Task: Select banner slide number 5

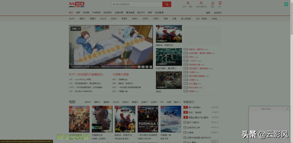Action: 151,67
